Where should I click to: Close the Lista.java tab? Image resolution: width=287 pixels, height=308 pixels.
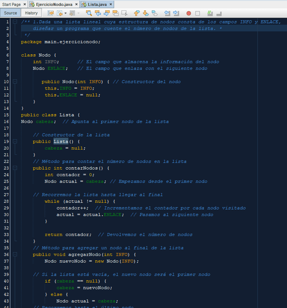tap(111, 4)
